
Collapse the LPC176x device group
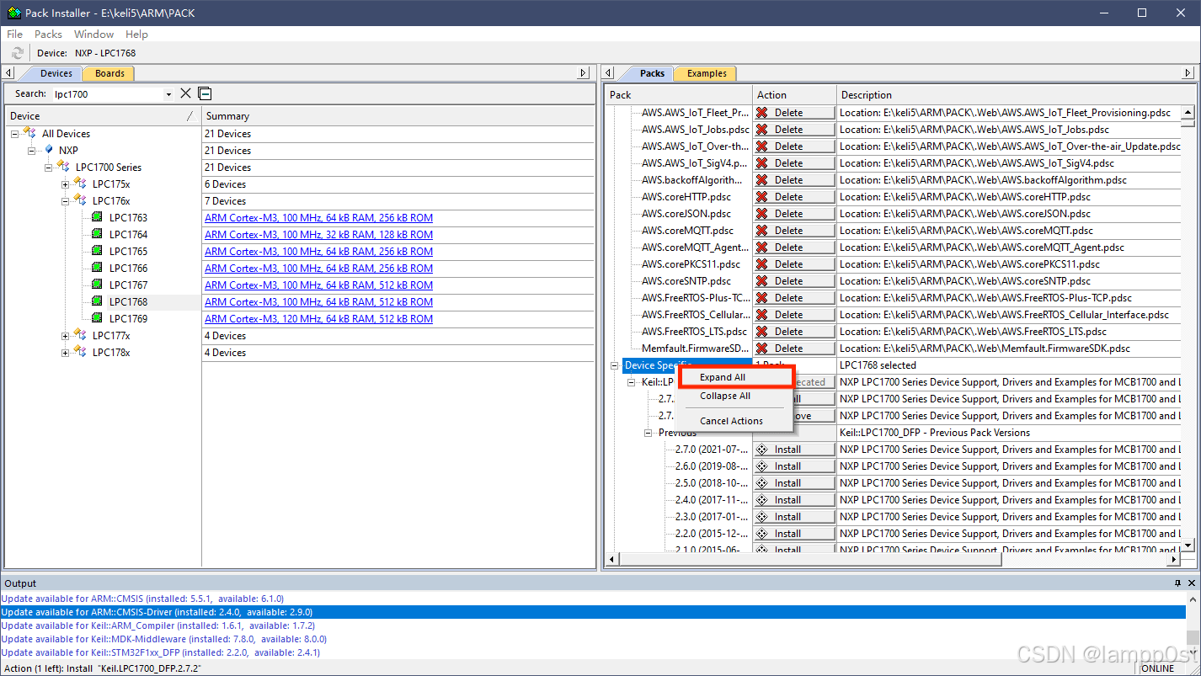[65, 201]
